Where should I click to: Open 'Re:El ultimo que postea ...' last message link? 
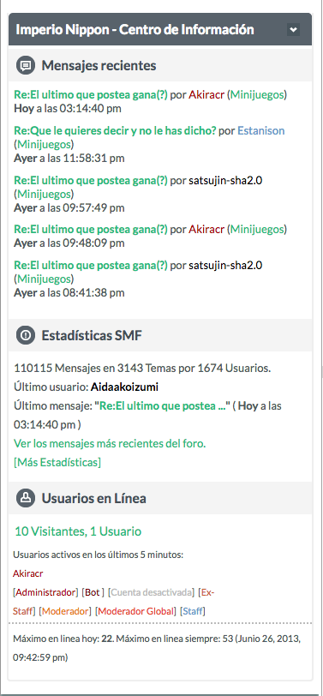(x=163, y=406)
